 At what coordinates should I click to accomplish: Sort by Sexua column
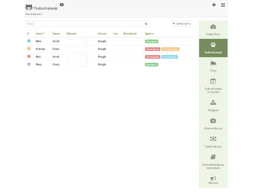pos(56,33)
